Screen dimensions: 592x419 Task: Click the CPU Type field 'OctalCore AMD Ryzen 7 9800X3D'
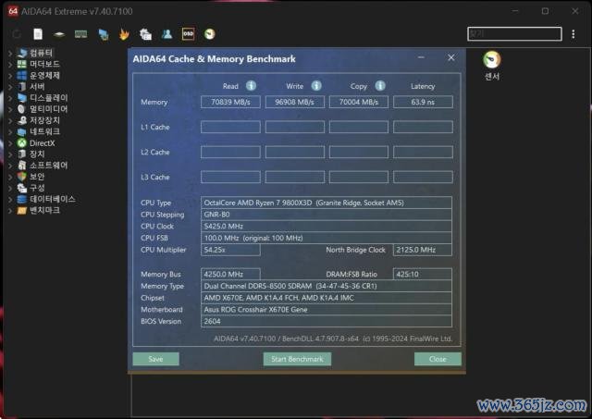pos(327,203)
